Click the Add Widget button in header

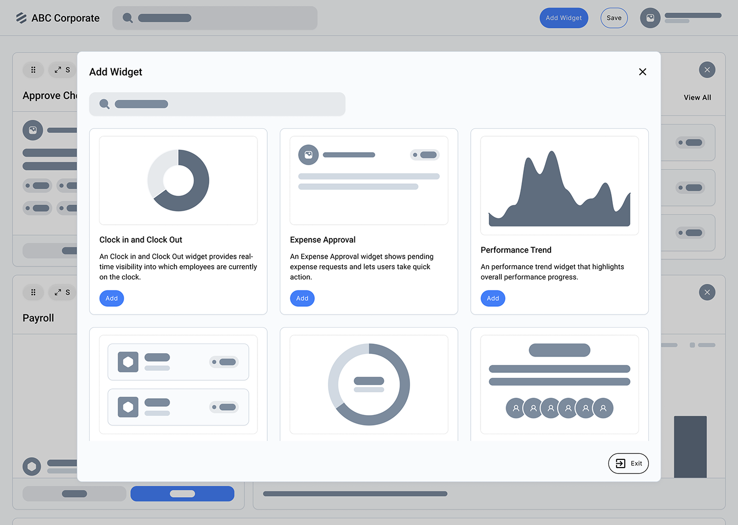click(x=564, y=18)
